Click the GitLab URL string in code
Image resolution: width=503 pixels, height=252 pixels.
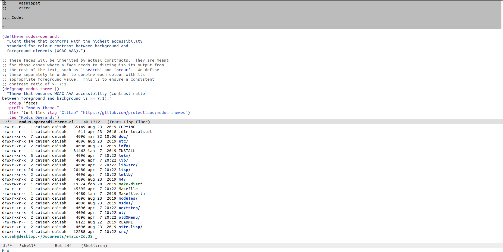134,113
